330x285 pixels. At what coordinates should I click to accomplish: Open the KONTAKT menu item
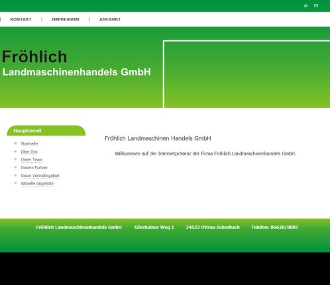21,19
